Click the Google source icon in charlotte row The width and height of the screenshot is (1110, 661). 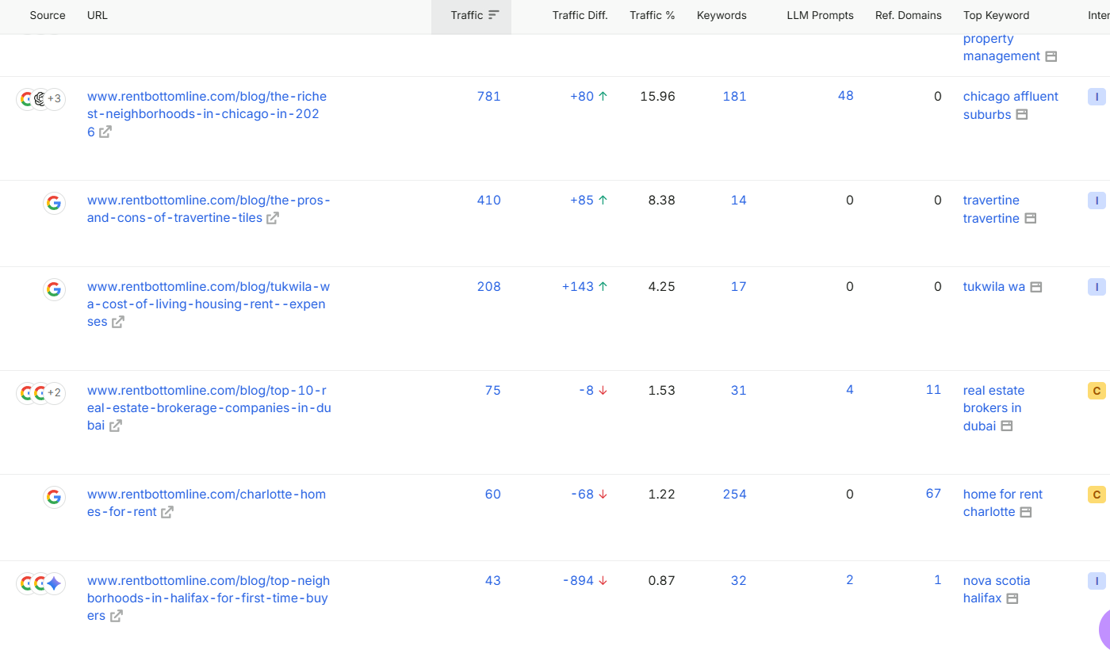coord(54,497)
